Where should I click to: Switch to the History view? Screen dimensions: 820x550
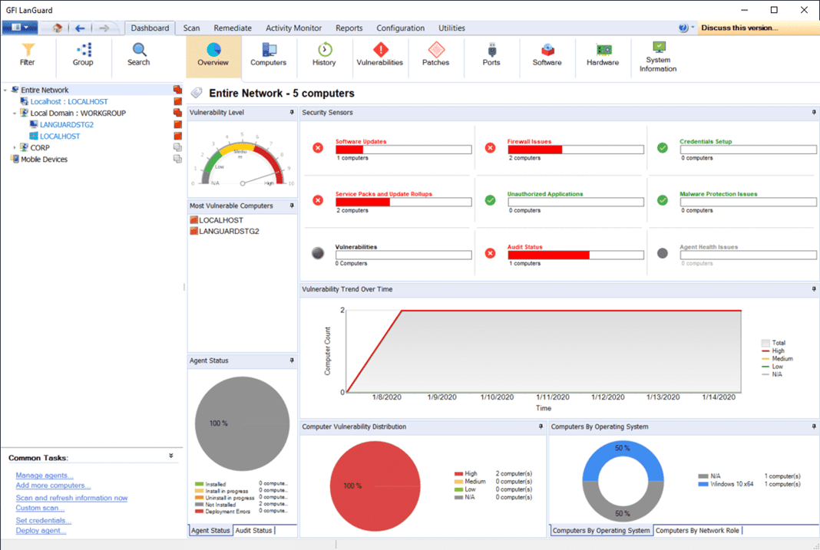[324, 55]
